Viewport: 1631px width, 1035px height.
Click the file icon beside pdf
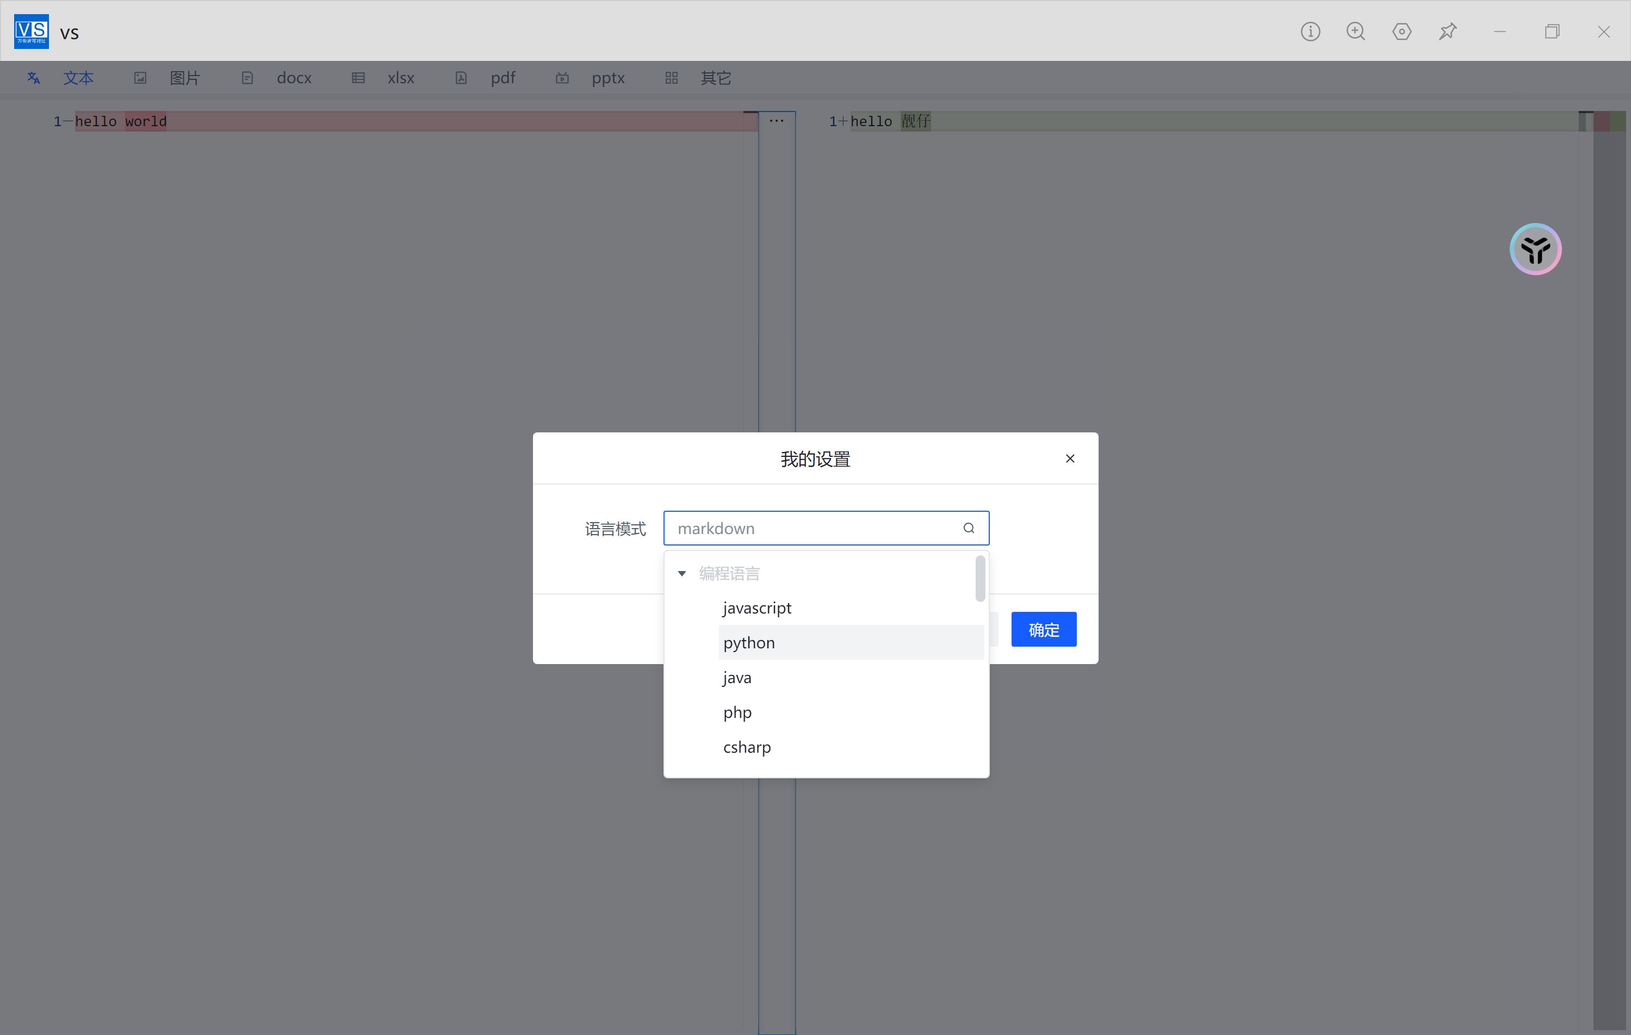pos(461,78)
